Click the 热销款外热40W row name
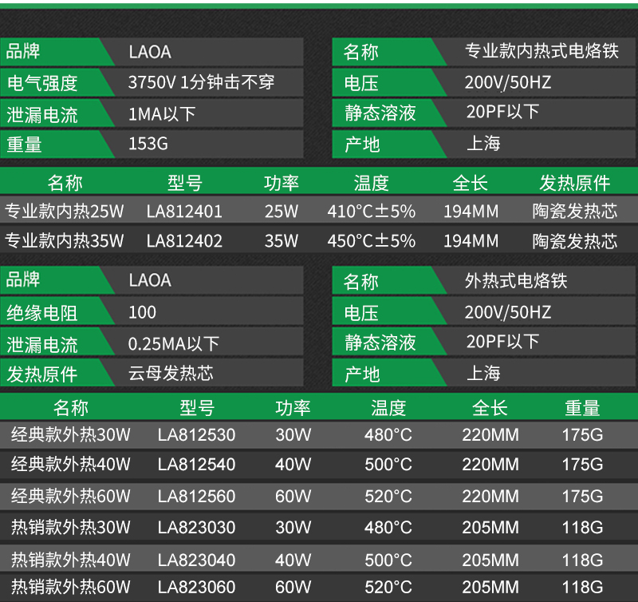This screenshot has width=638, height=602. click(x=71, y=559)
